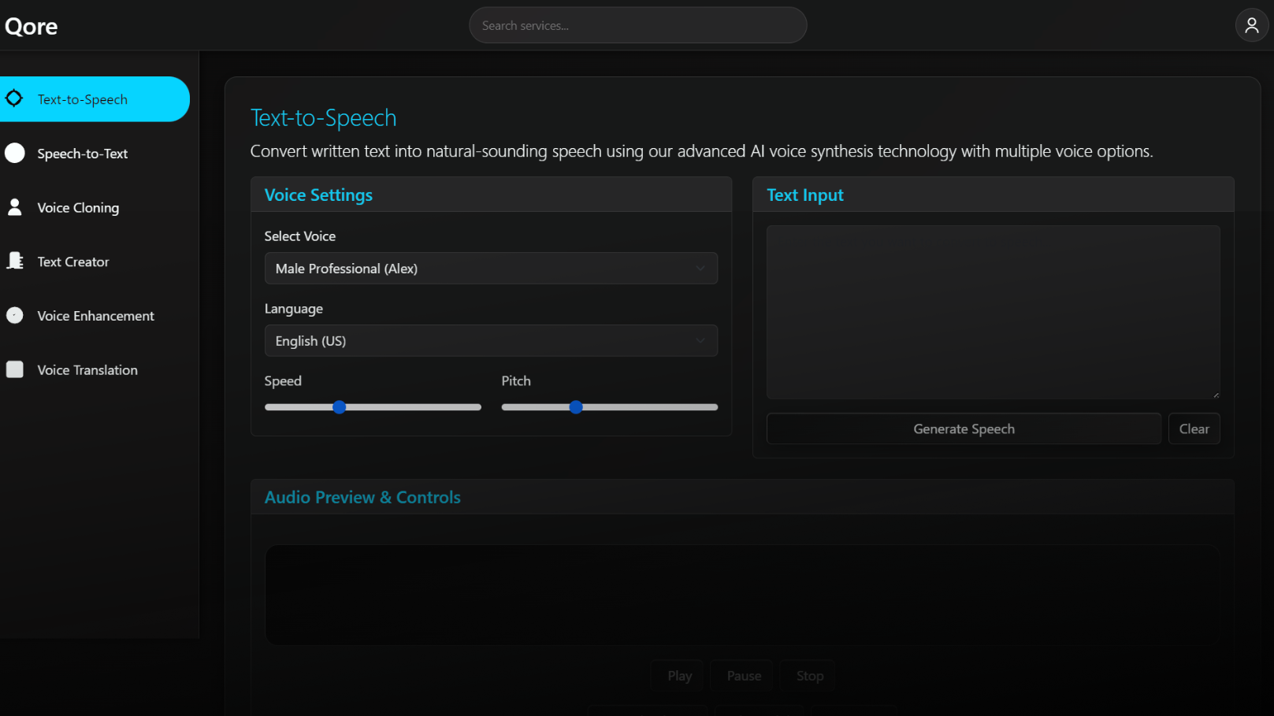The height and width of the screenshot is (716, 1274).
Task: Click the Speed slider handle
Action: pos(339,407)
